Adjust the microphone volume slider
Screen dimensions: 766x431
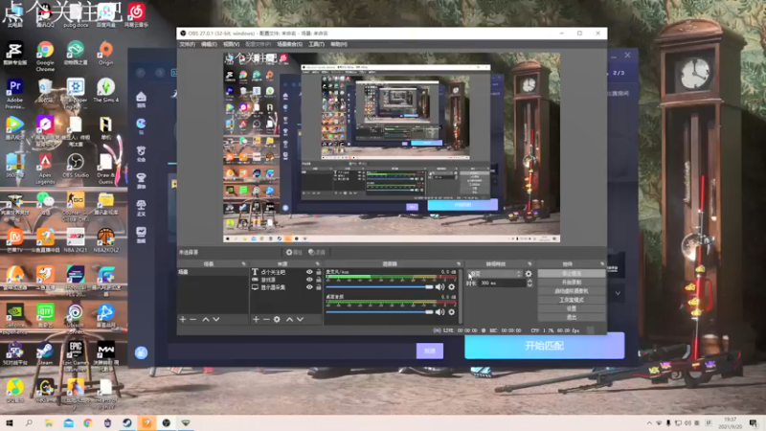379,286
